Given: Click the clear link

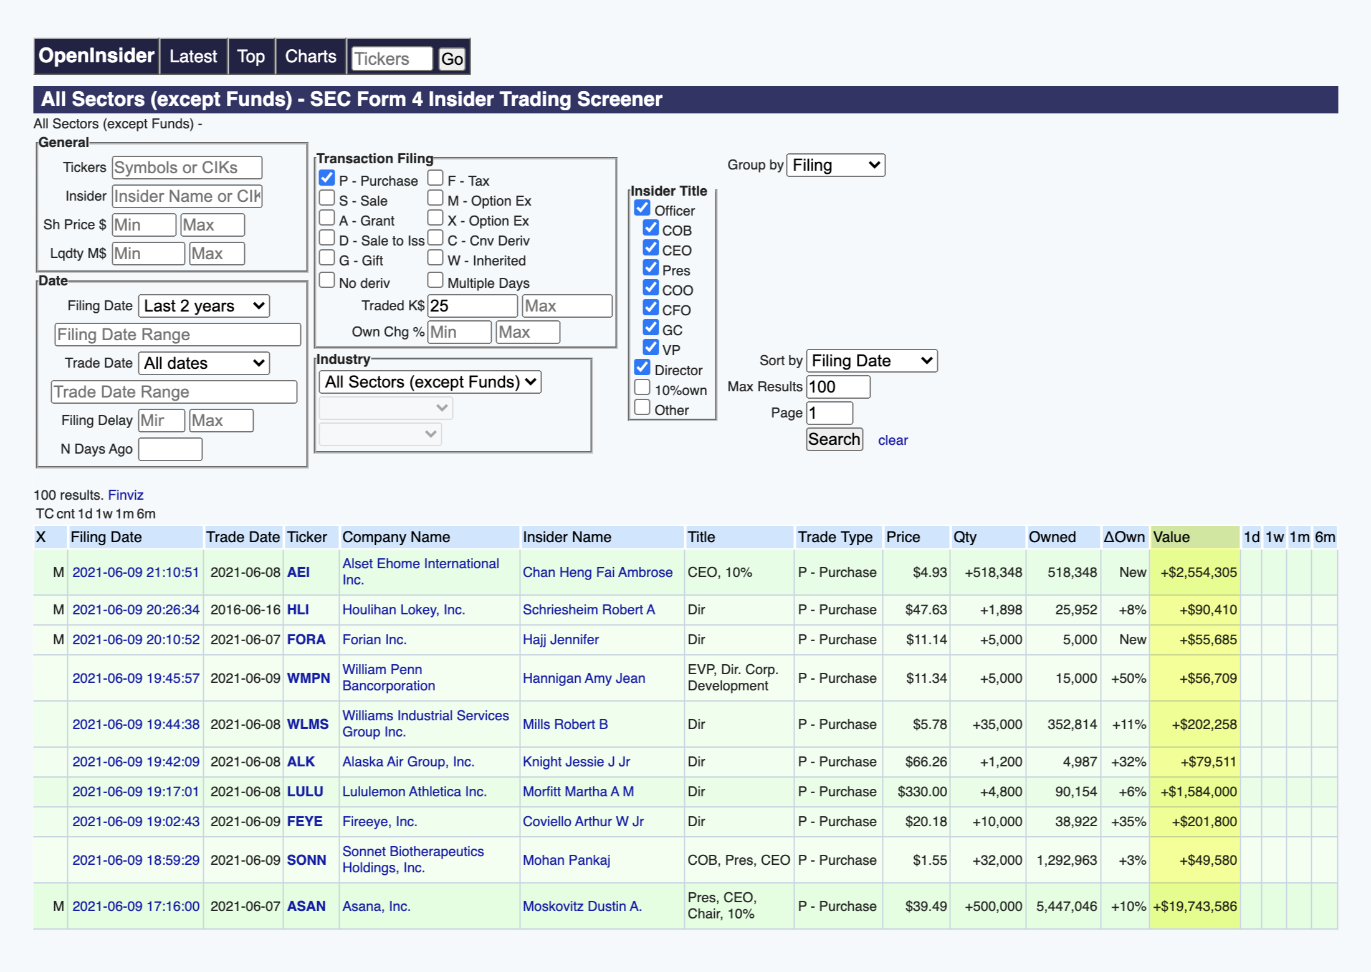Looking at the screenshot, I should (892, 441).
